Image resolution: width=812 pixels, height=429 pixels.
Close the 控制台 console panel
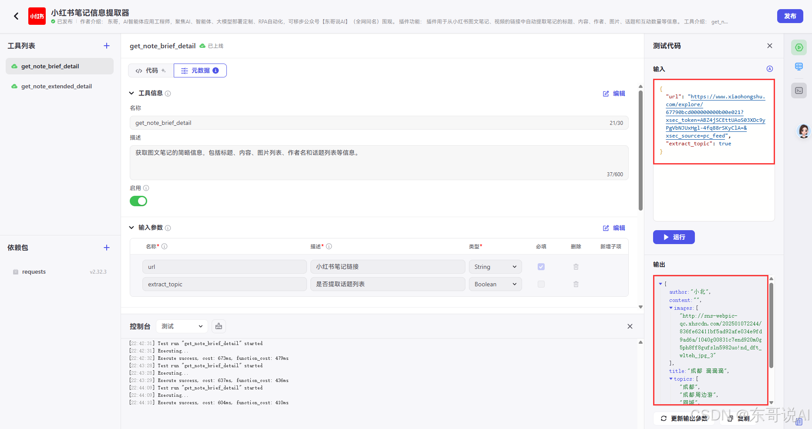(x=630, y=326)
